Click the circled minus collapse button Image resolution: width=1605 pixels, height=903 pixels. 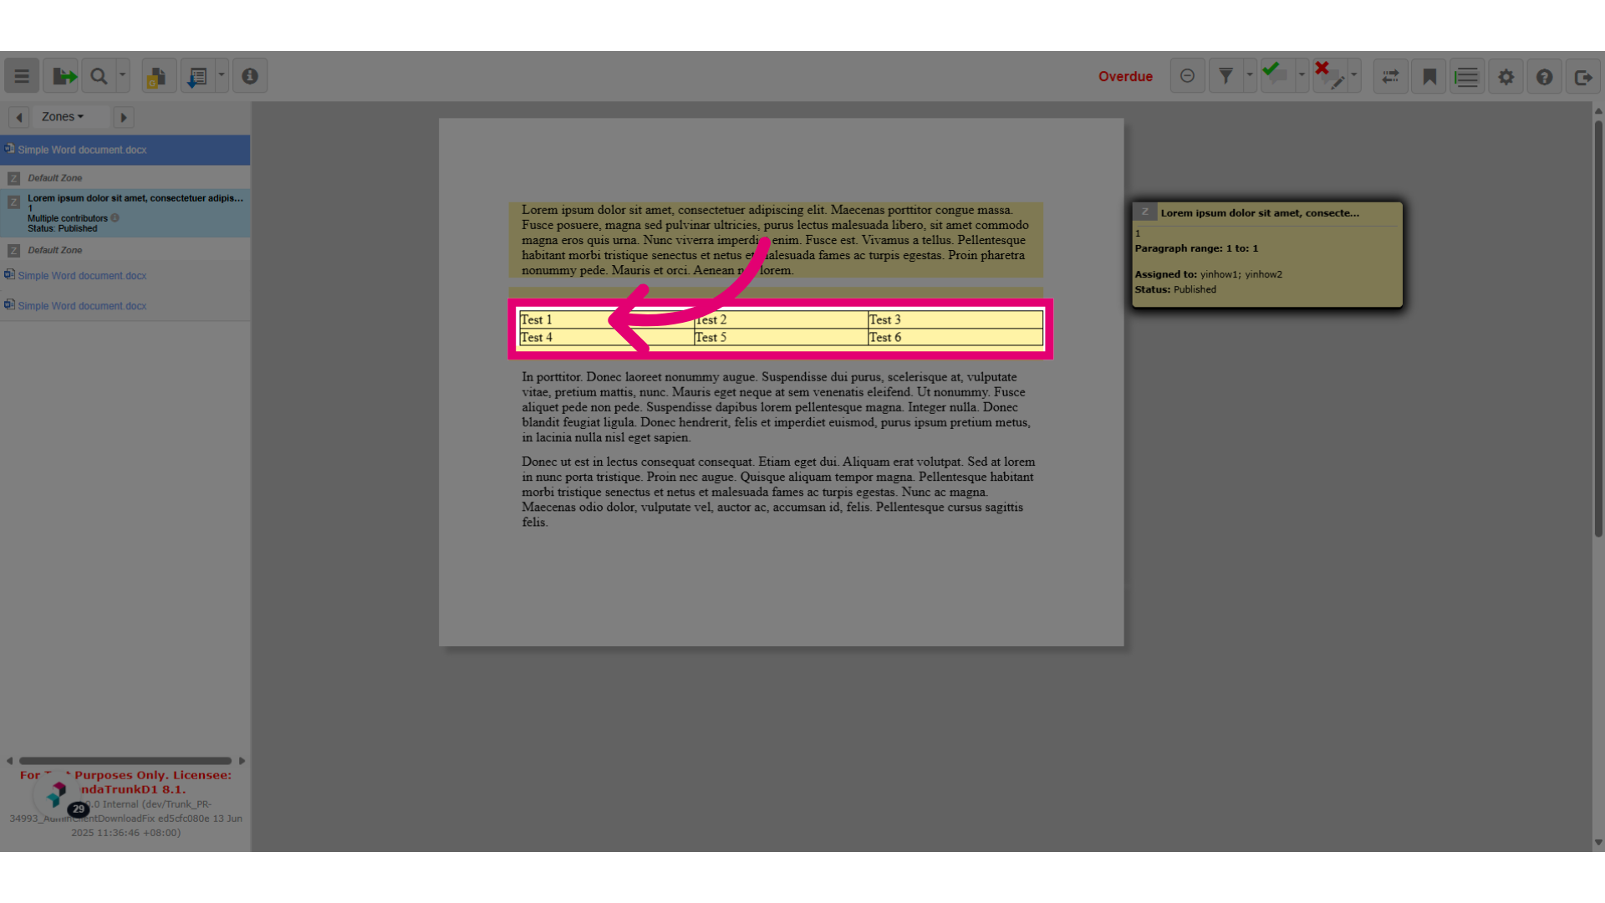pyautogui.click(x=1187, y=76)
